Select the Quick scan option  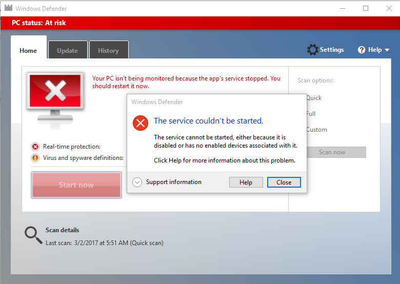(x=314, y=98)
